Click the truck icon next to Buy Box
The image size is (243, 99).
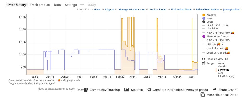point(219,44)
